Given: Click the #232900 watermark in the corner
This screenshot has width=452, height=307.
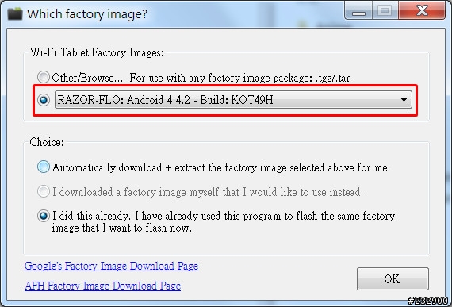Looking at the screenshot, I should coord(427,301).
